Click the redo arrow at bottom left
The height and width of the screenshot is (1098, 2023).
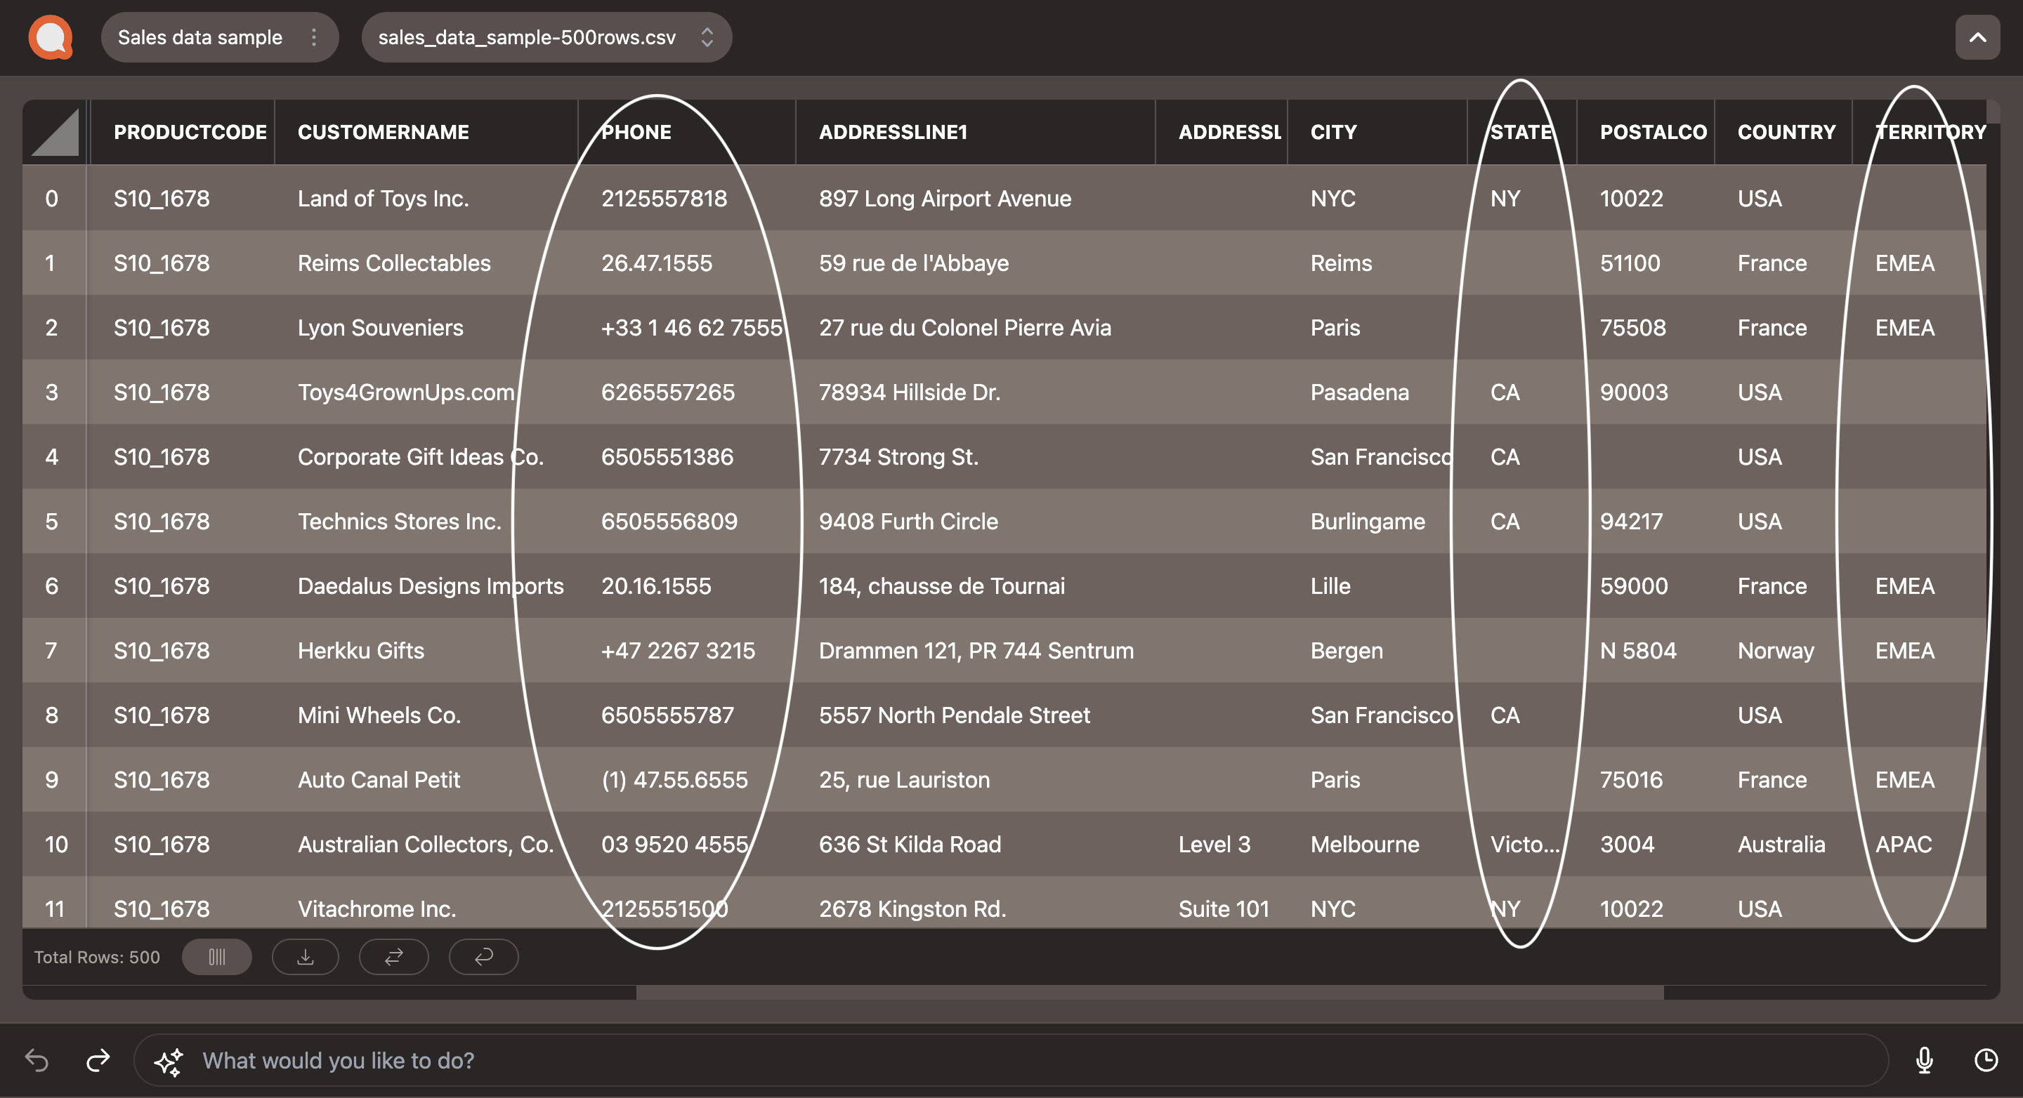(x=98, y=1060)
